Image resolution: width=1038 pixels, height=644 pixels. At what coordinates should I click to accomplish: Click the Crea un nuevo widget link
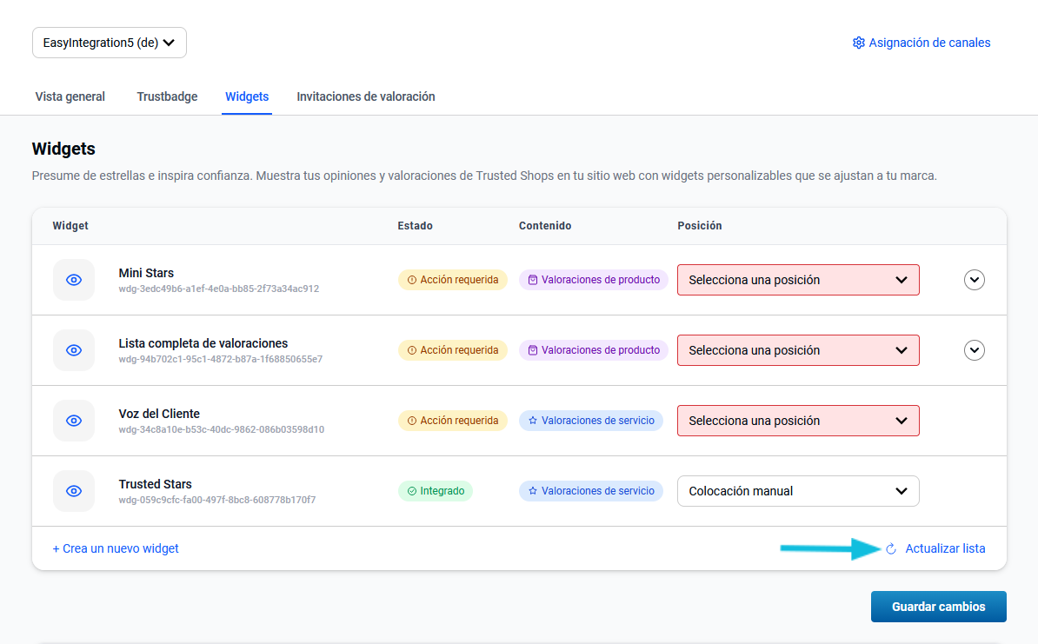[116, 548]
